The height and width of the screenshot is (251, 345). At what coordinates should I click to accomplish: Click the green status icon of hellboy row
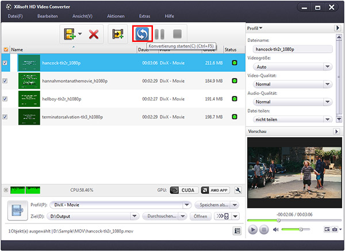click(235, 99)
